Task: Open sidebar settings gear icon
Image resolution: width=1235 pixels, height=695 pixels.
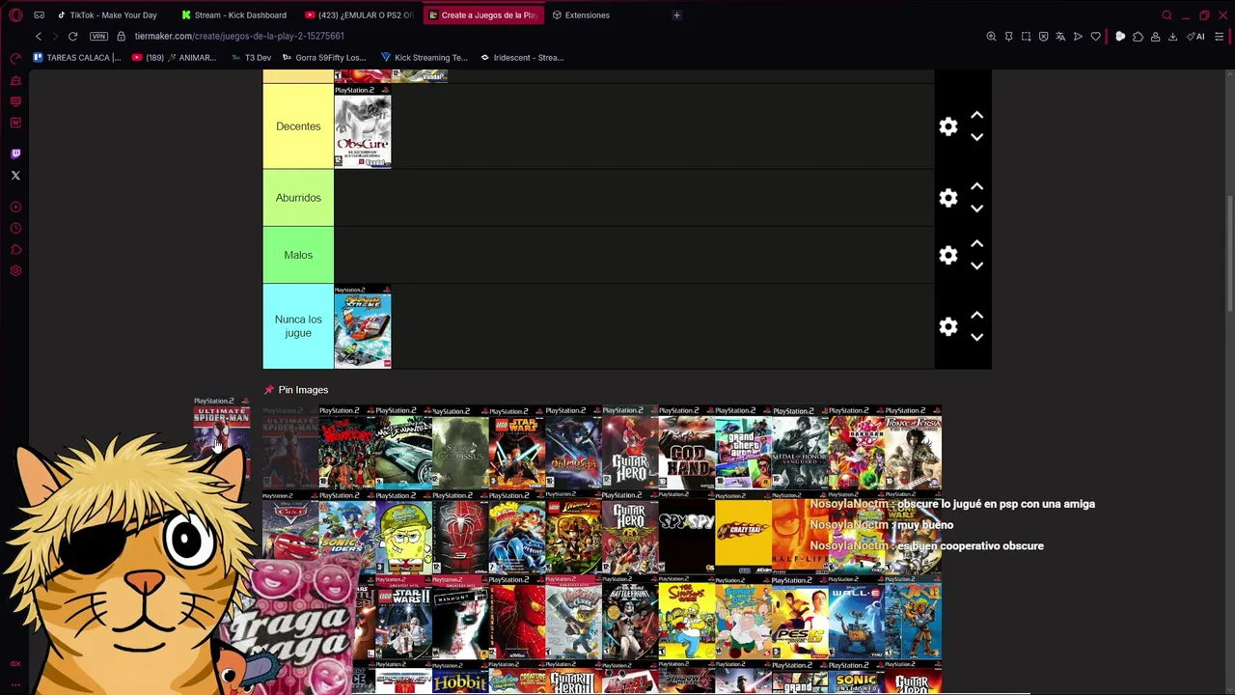Action: [15, 271]
